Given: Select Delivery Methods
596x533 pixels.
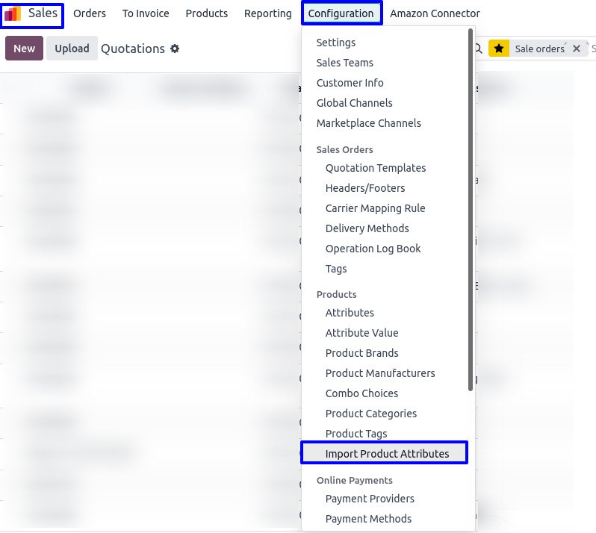Looking at the screenshot, I should point(367,228).
